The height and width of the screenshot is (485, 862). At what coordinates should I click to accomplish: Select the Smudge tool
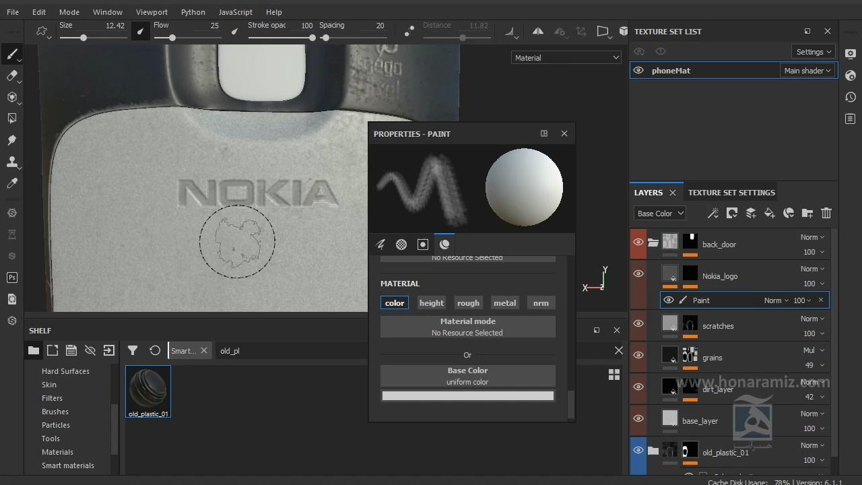pos(12,140)
